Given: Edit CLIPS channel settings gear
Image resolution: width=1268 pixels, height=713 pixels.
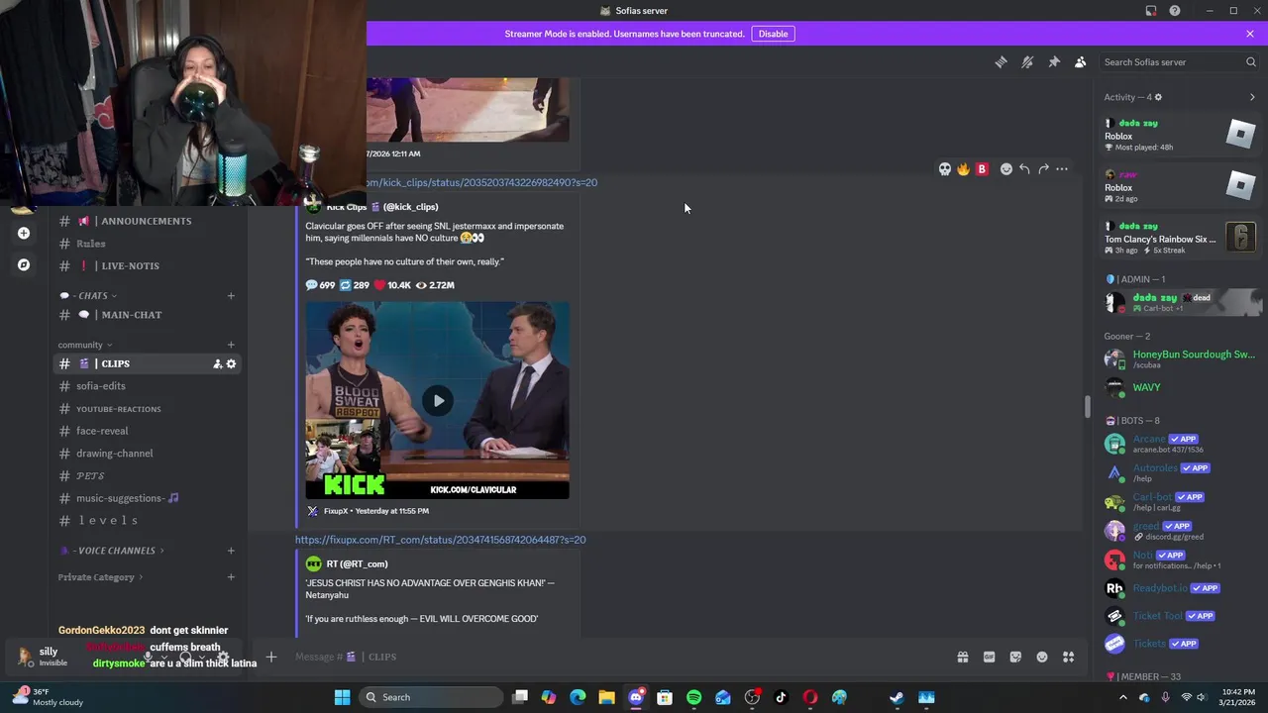Looking at the screenshot, I should pos(231,364).
